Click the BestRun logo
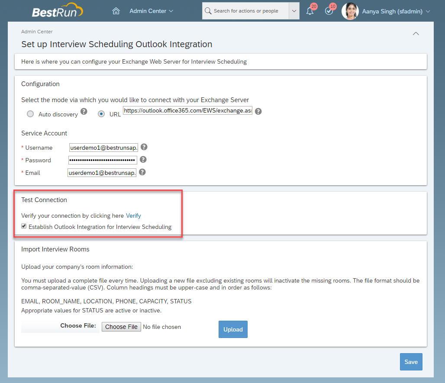This screenshot has height=383, width=445. click(x=57, y=11)
